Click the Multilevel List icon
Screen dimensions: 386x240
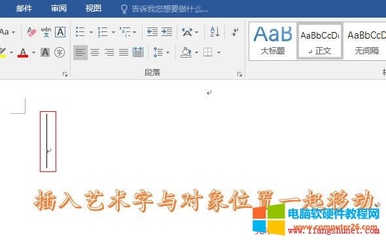(x=125, y=32)
